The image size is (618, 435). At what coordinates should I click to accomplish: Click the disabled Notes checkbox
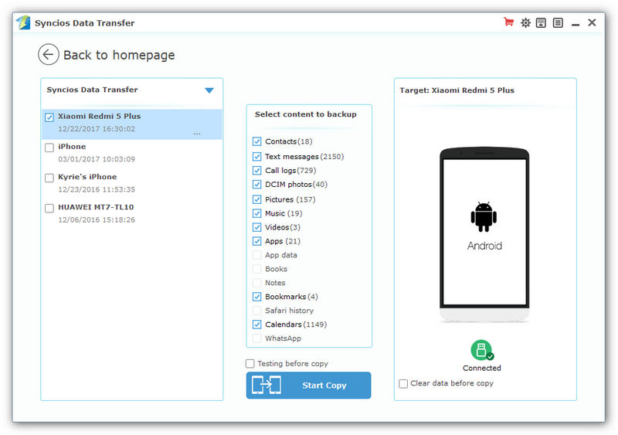[257, 283]
